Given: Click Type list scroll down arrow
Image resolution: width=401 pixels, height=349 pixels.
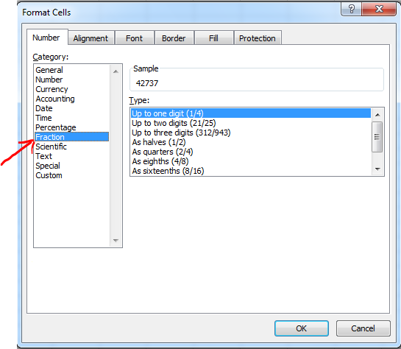Looking at the screenshot, I should pos(377,169).
